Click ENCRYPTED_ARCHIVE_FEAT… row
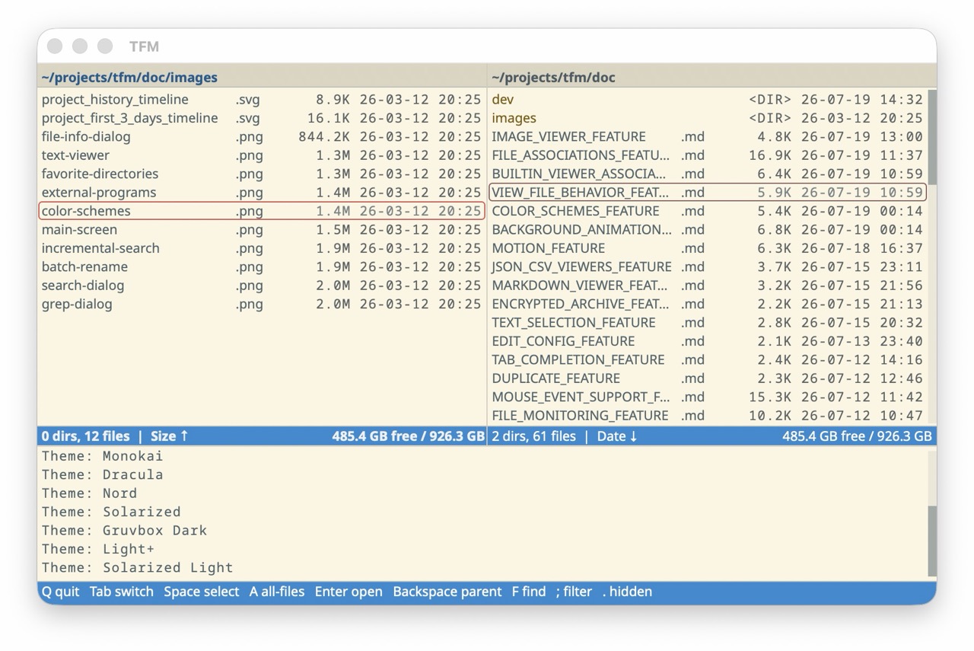The width and height of the screenshot is (974, 651). (x=708, y=304)
